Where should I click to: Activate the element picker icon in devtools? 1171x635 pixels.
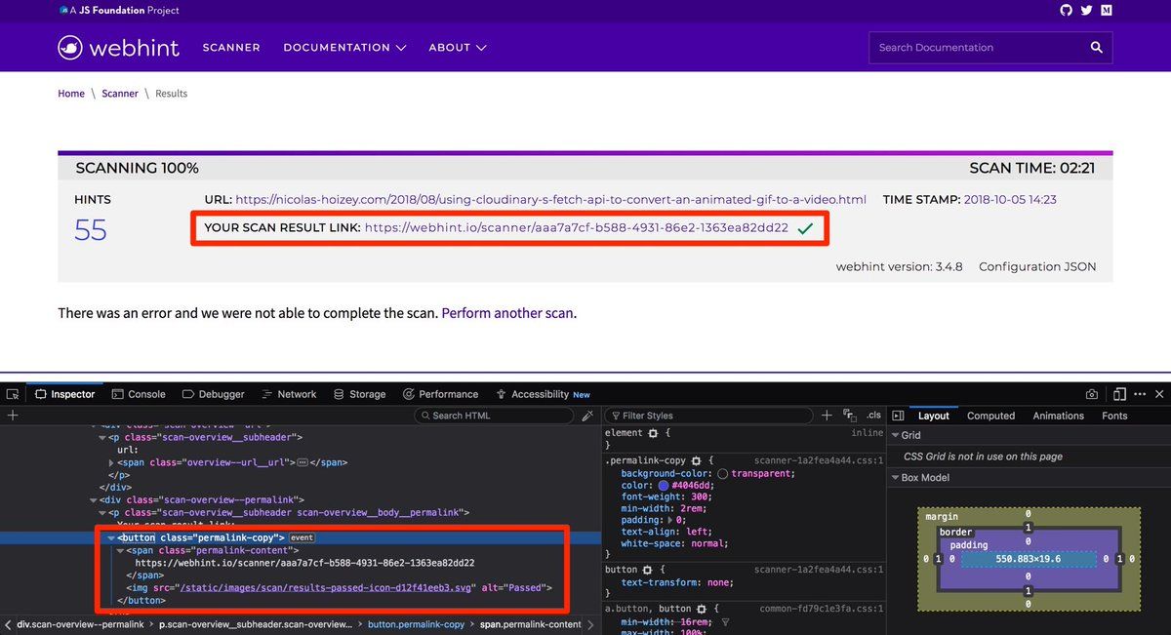13,394
